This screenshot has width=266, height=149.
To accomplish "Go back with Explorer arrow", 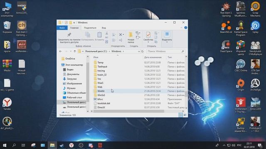I will 61,51.
